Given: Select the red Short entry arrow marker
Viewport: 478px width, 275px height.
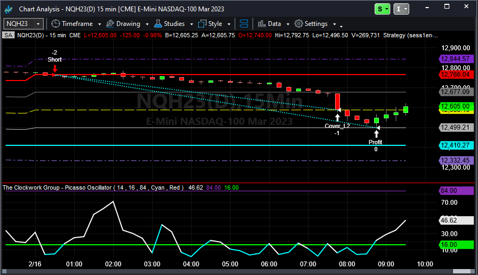Looking at the screenshot, I should [55, 69].
